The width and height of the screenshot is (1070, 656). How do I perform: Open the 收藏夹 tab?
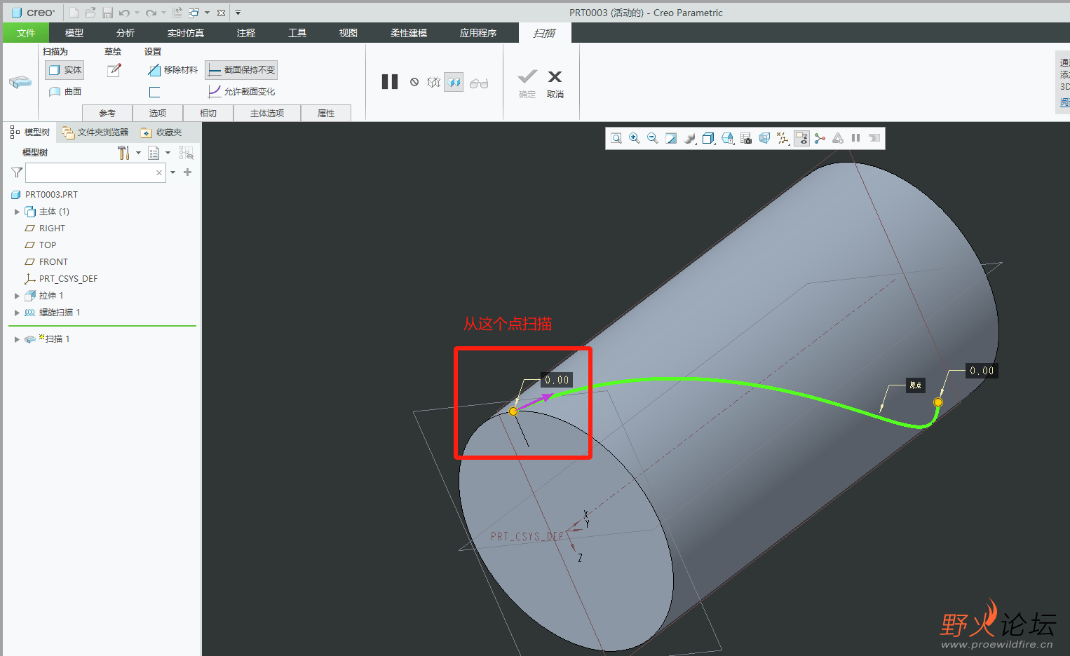[x=161, y=132]
